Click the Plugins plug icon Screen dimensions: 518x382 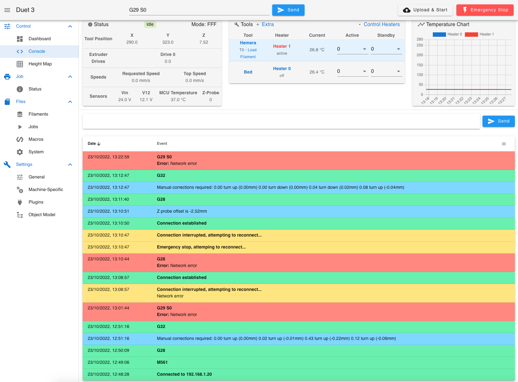[20, 202]
